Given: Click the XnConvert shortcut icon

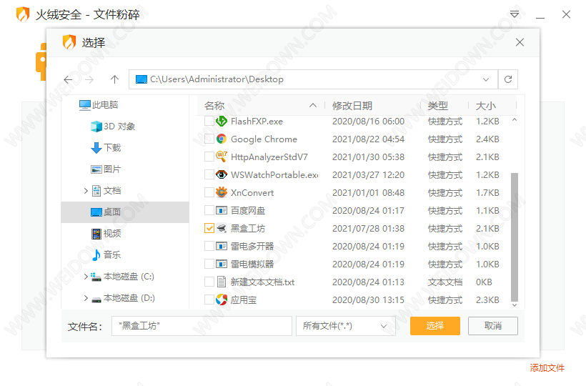Looking at the screenshot, I should [222, 193].
